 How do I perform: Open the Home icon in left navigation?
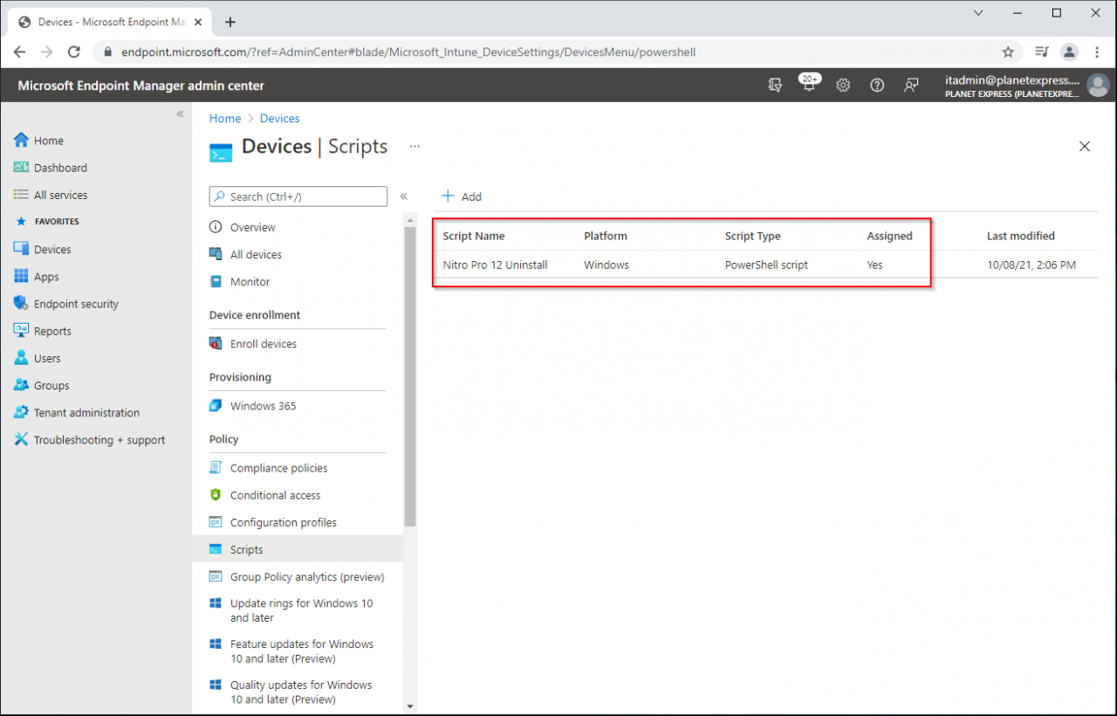click(x=21, y=141)
